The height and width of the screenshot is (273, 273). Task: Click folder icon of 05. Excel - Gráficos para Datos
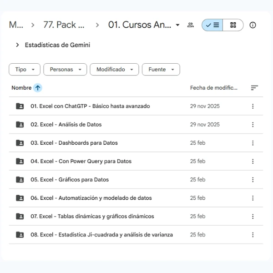click(x=20, y=180)
